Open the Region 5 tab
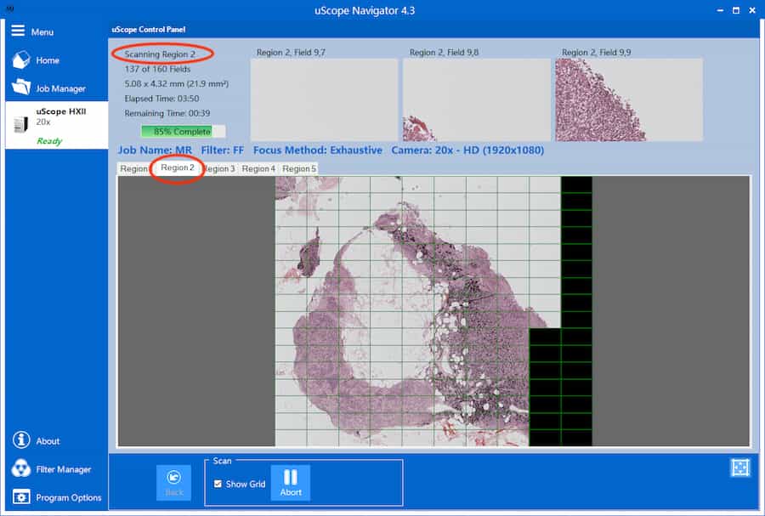The image size is (765, 516). tap(299, 168)
